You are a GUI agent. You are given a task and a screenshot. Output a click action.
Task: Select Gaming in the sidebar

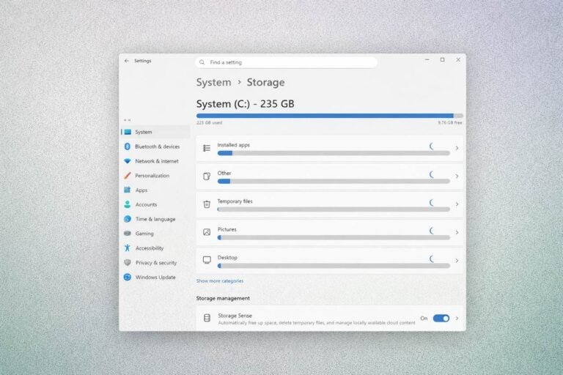(x=144, y=234)
